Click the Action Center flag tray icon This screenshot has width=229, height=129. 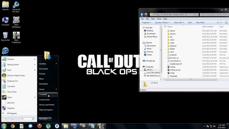click(x=208, y=126)
